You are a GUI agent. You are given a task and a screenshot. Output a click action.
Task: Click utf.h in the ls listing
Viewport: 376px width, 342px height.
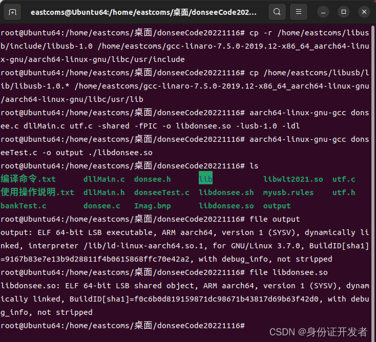[344, 193]
